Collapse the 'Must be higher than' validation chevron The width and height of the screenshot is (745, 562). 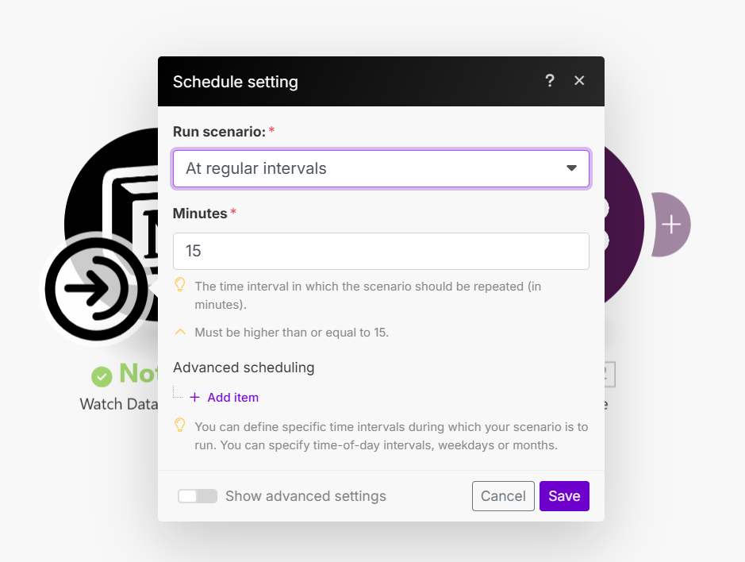pyautogui.click(x=180, y=332)
